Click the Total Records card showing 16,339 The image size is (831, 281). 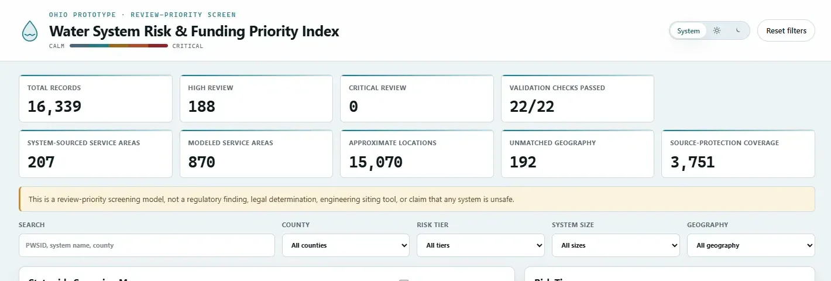(95, 98)
